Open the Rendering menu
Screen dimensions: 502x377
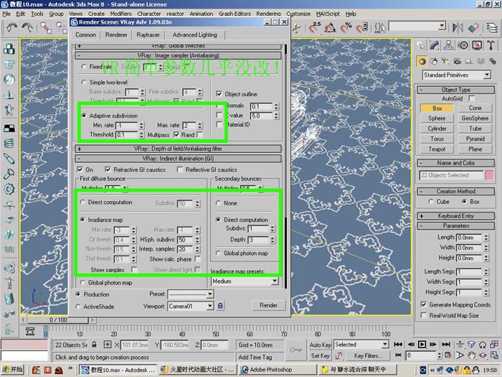click(268, 14)
